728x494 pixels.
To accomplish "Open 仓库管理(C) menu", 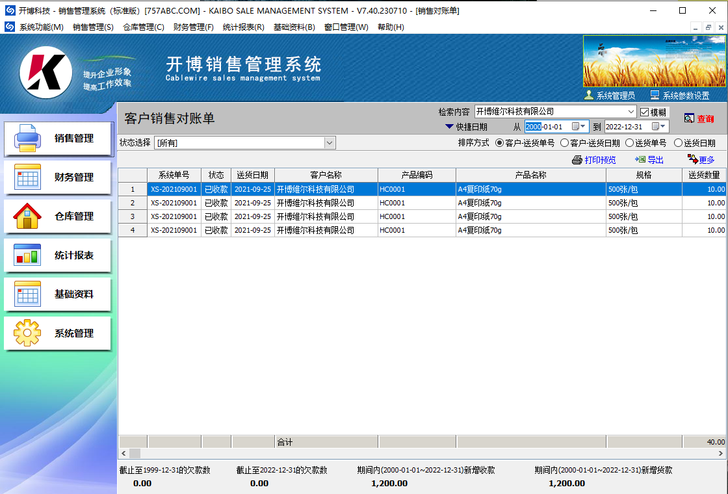I will [x=144, y=27].
